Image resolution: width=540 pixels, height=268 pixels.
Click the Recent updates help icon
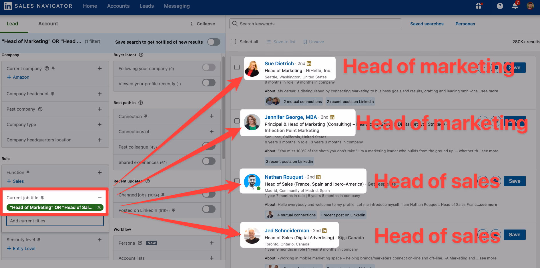(x=148, y=181)
